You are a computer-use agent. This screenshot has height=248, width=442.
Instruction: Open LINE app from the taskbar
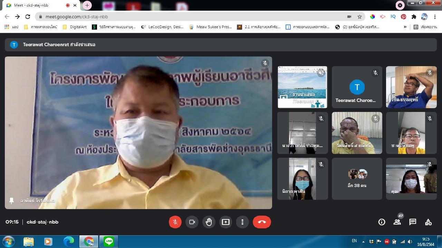click(109, 241)
